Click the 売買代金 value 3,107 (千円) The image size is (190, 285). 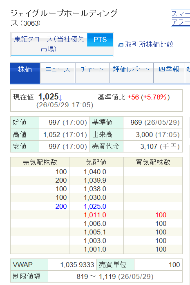(160, 146)
